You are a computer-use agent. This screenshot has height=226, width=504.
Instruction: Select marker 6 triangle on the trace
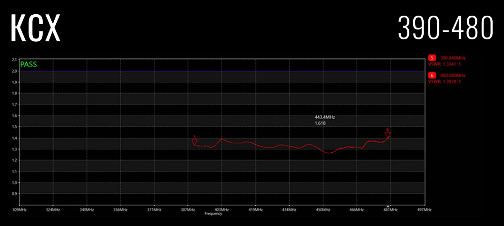click(388, 135)
